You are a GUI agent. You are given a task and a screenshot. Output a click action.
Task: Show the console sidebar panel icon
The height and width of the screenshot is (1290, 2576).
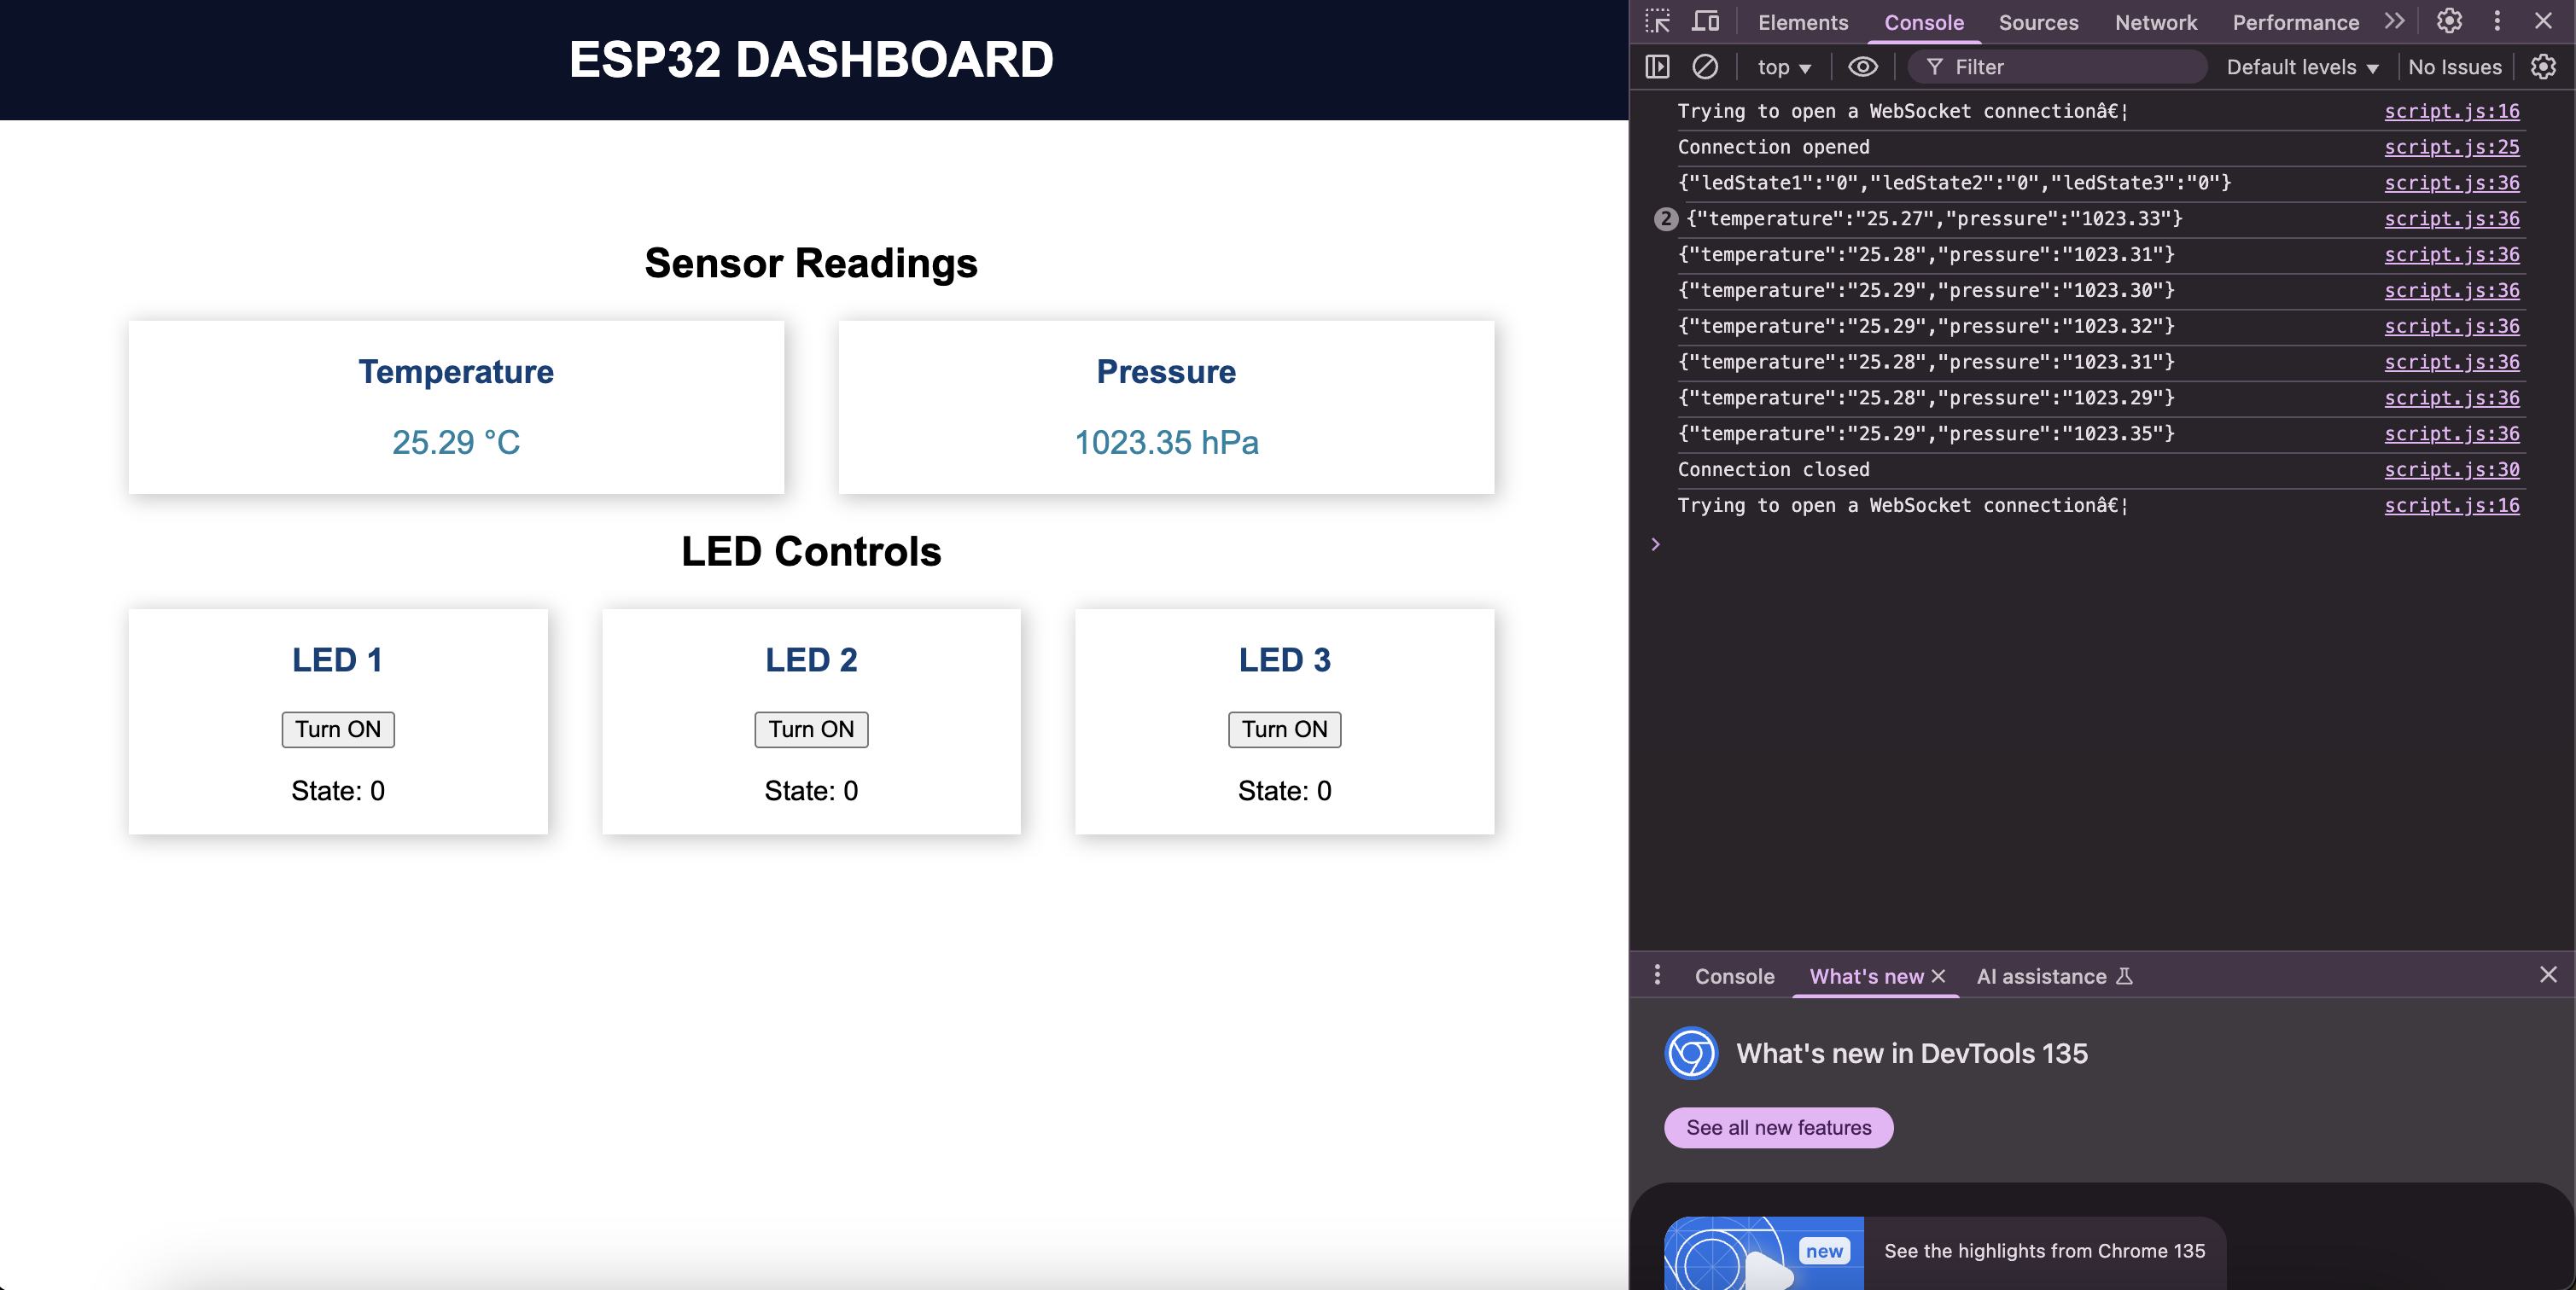pyautogui.click(x=1657, y=67)
